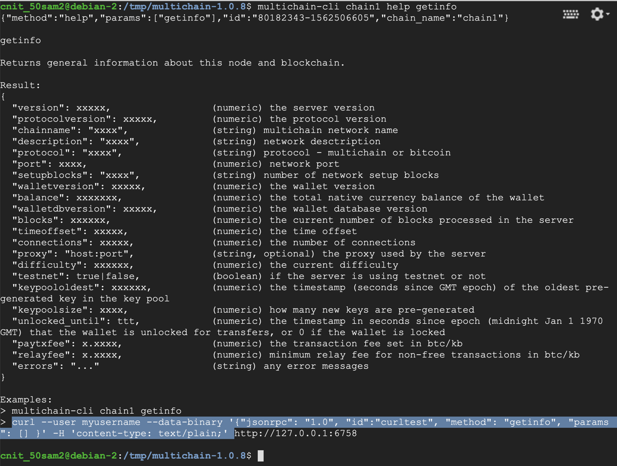Click "the current difficulty" description

(334, 265)
